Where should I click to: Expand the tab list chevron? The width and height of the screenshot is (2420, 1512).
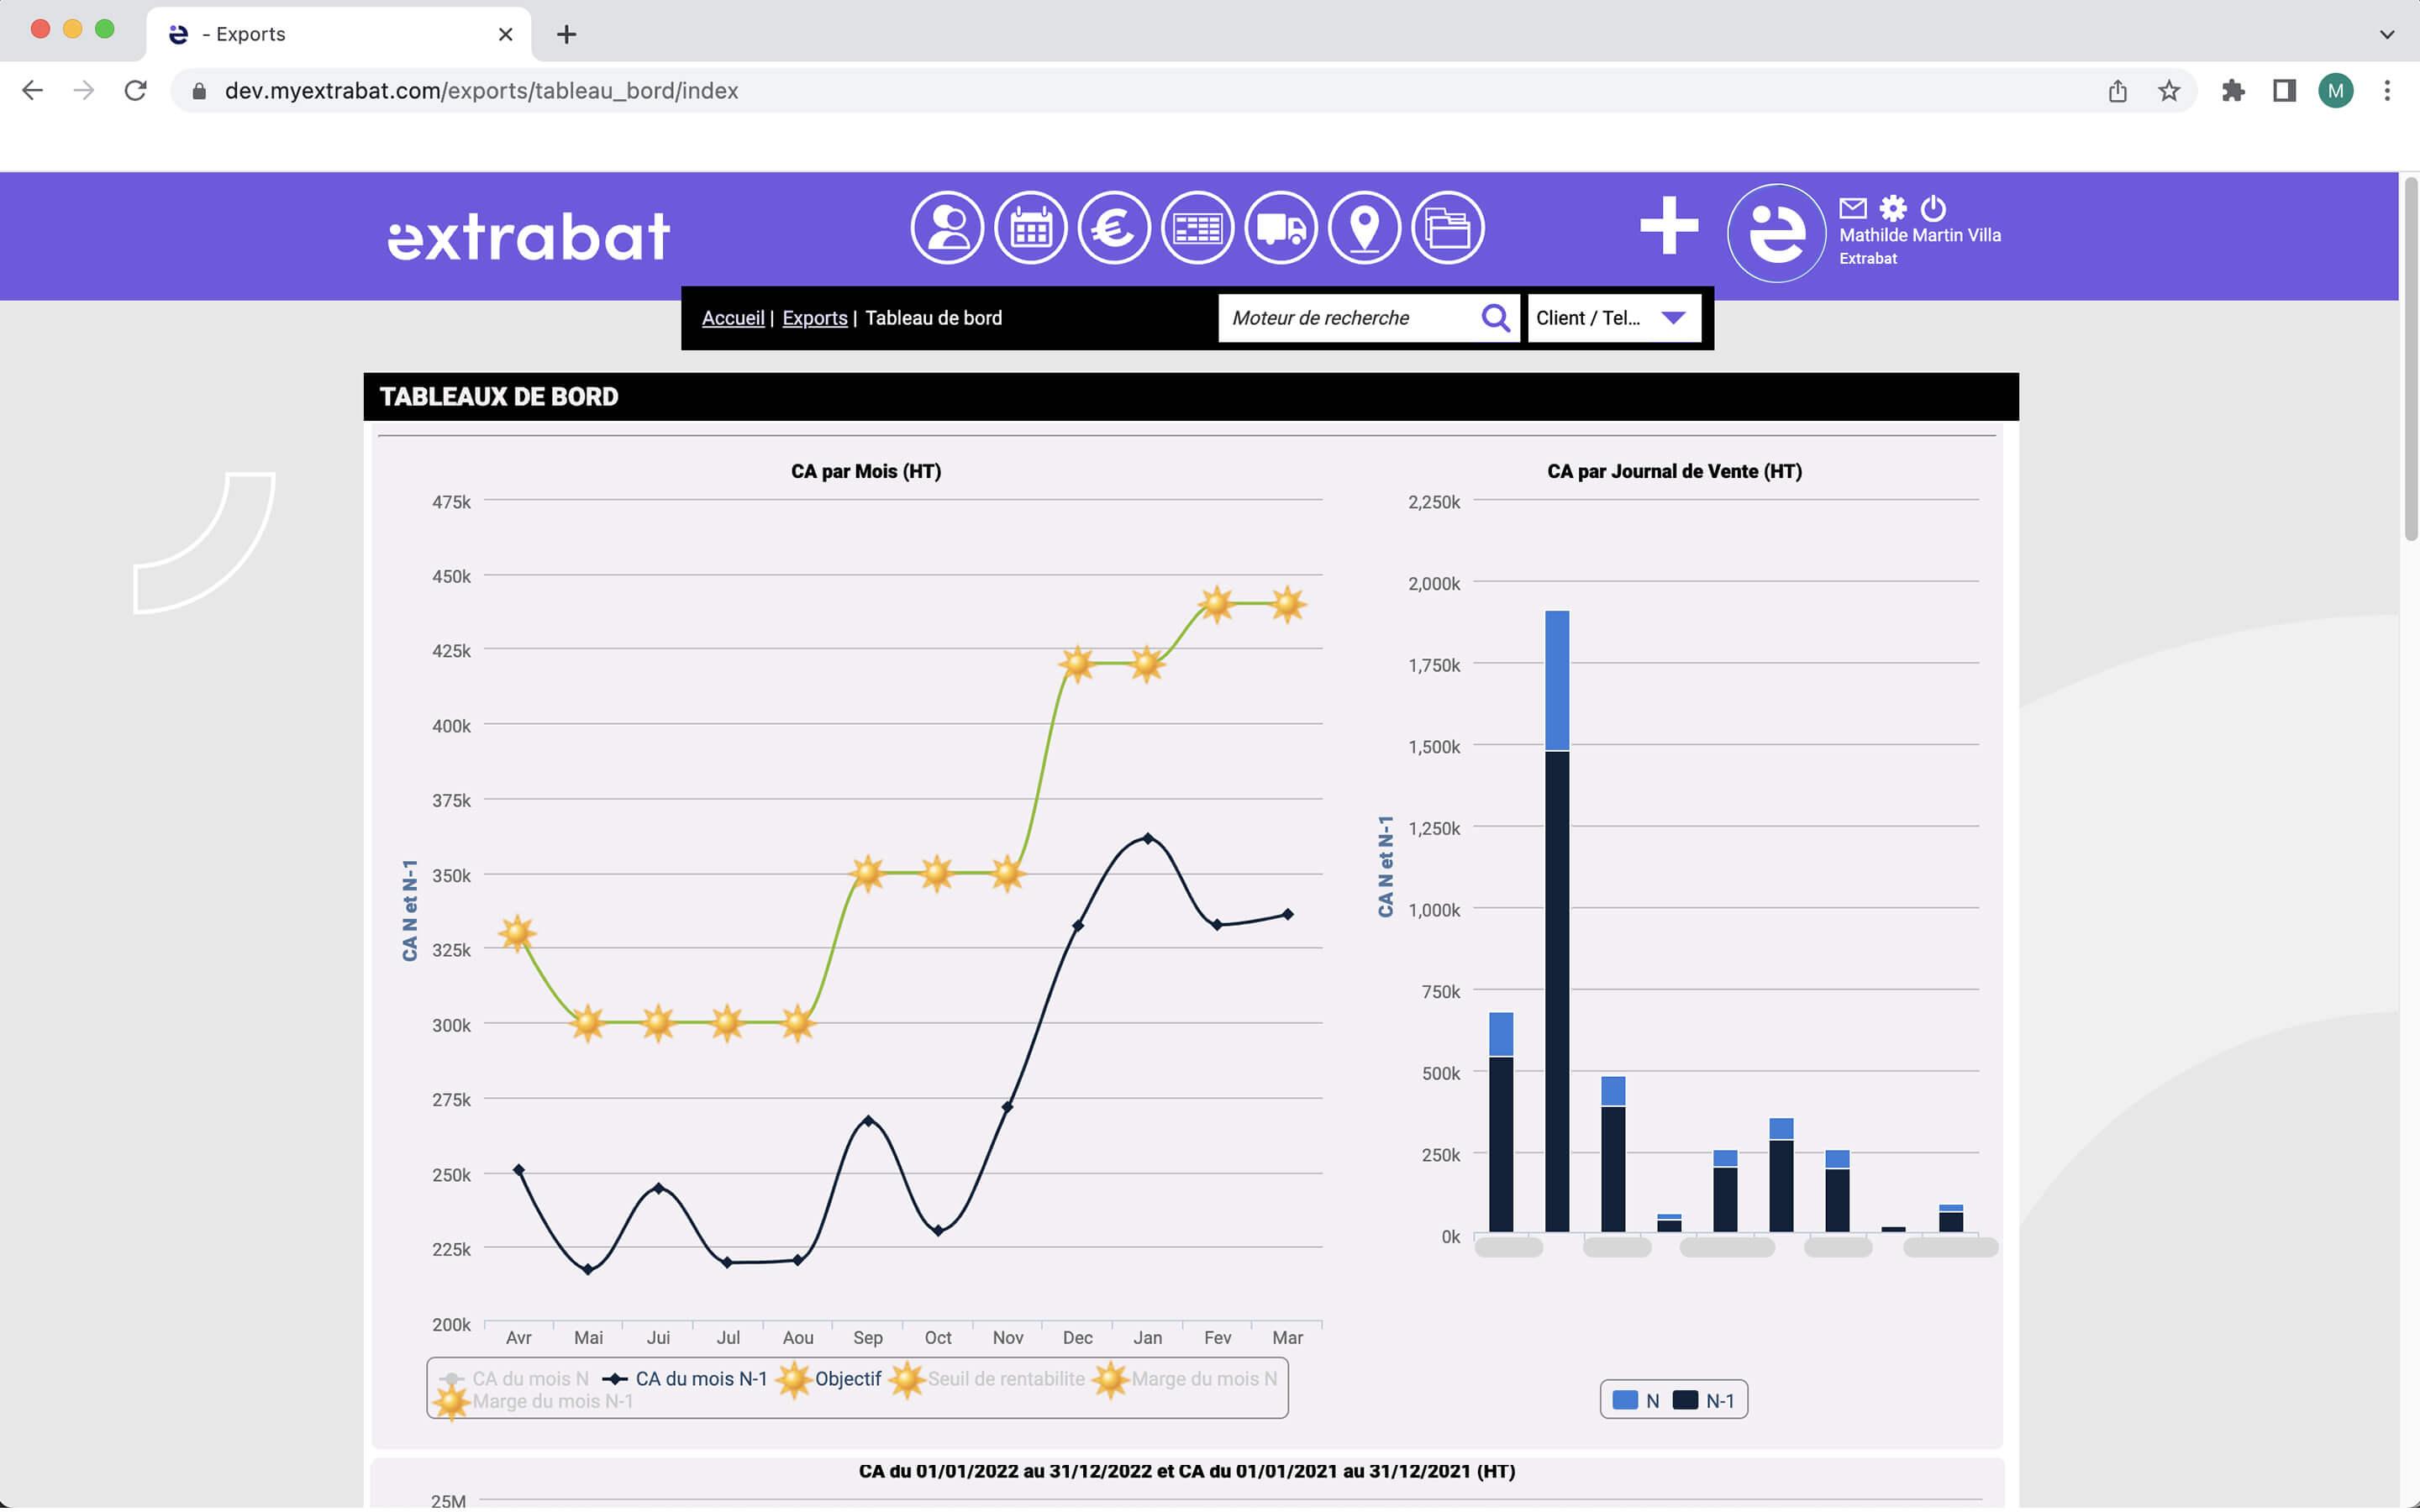coord(2387,34)
